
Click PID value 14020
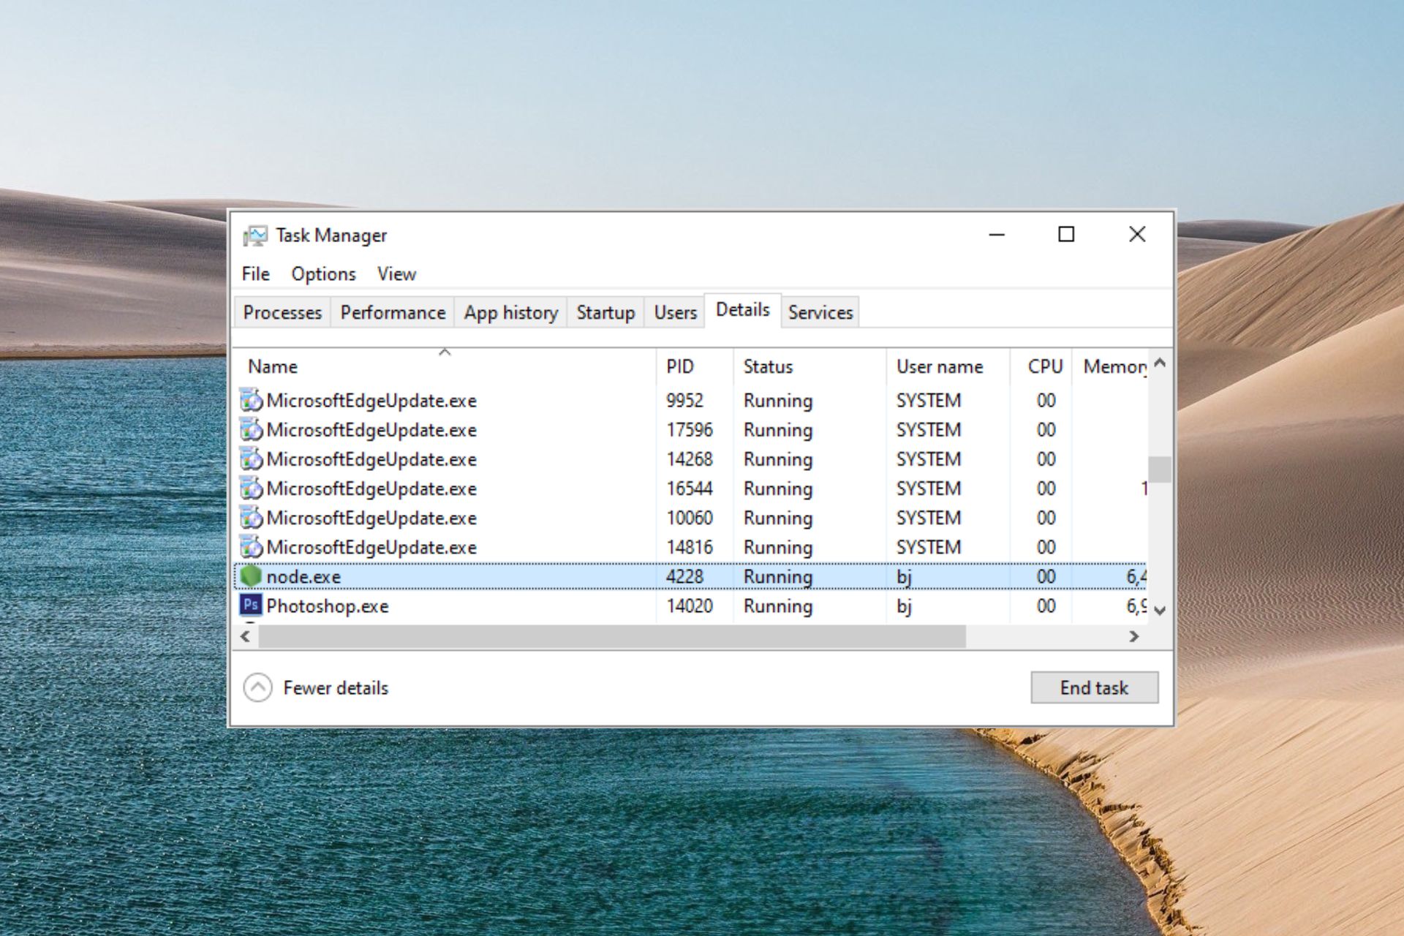689,606
